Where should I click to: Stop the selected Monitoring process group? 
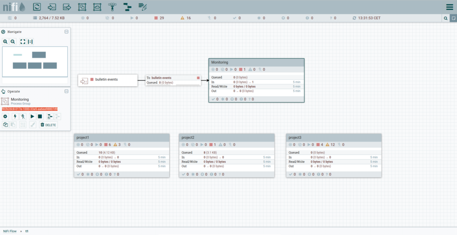click(x=40, y=117)
